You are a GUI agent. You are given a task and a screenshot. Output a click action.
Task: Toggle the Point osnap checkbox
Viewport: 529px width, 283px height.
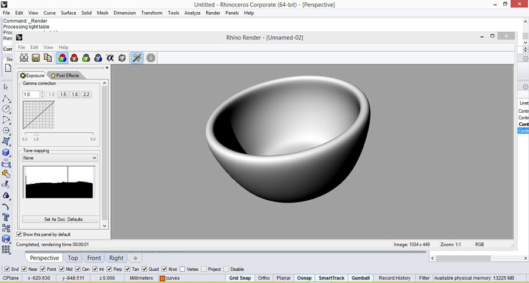(42, 269)
